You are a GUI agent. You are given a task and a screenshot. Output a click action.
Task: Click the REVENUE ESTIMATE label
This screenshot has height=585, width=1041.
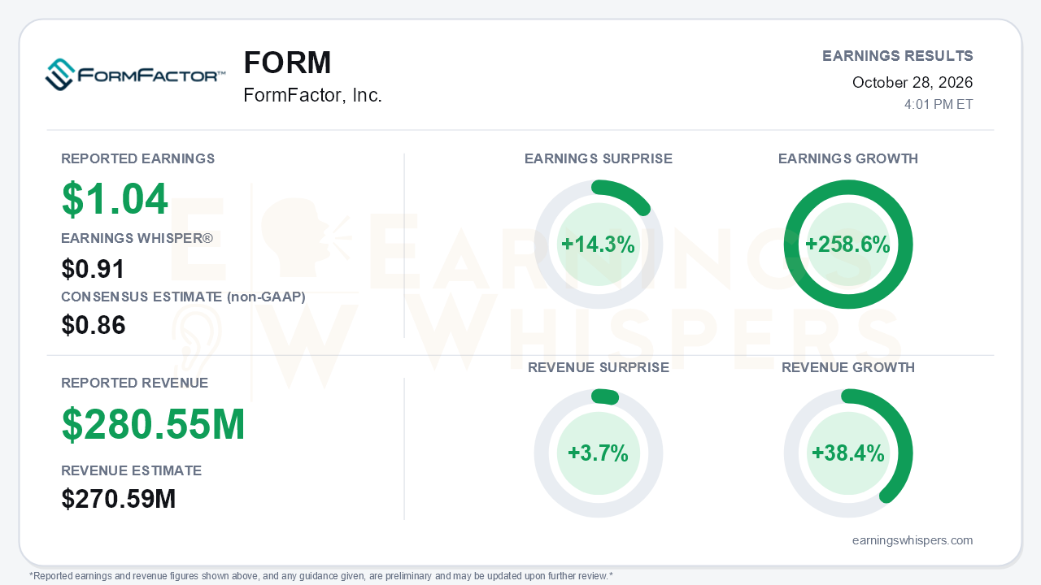[132, 470]
